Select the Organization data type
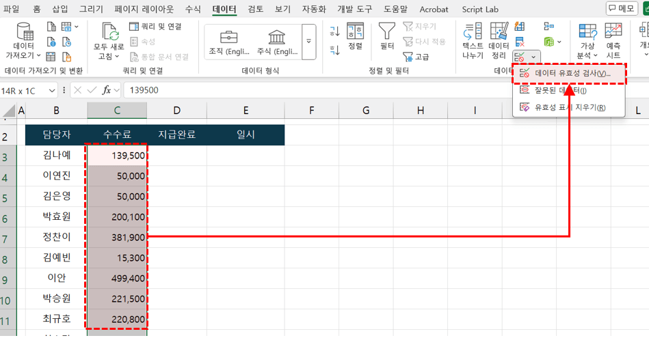 coord(229,41)
